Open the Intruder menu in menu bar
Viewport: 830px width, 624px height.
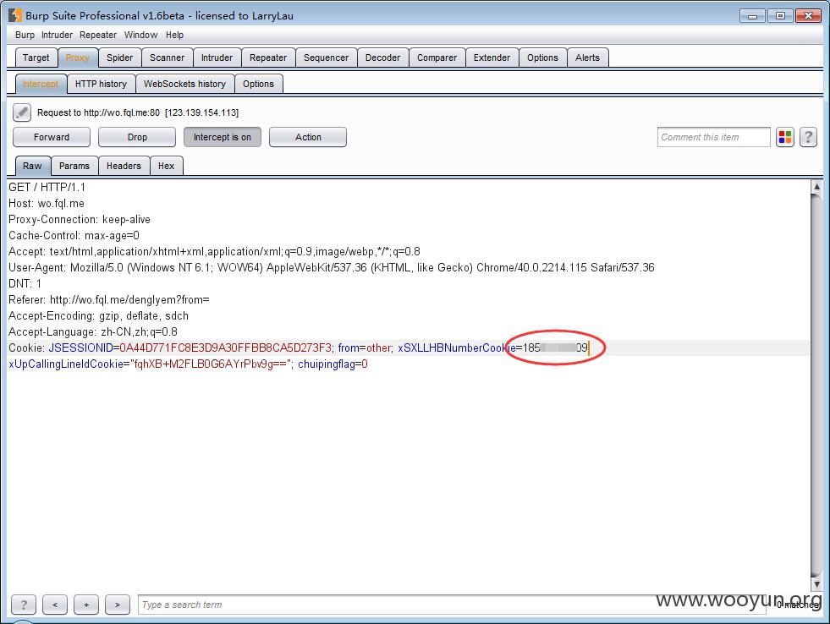[58, 35]
